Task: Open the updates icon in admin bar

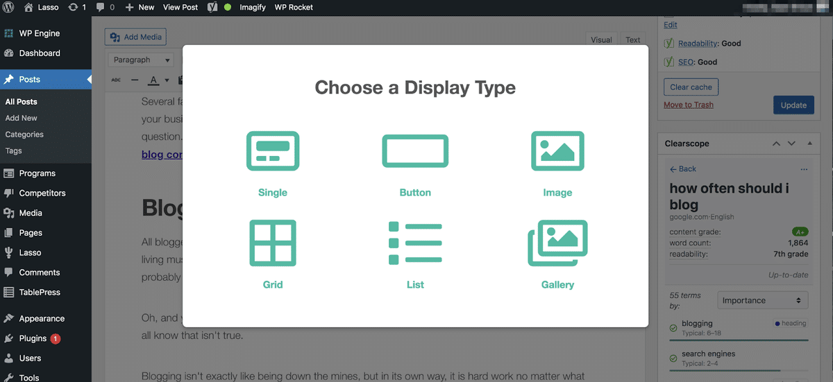Action: click(x=74, y=7)
